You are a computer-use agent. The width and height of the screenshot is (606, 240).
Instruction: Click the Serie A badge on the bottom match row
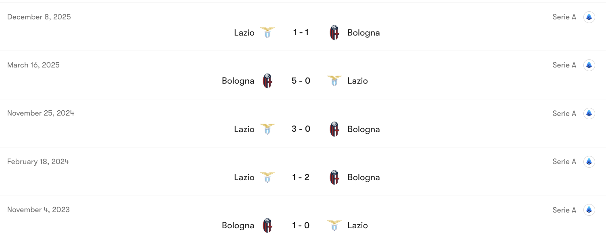589,210
